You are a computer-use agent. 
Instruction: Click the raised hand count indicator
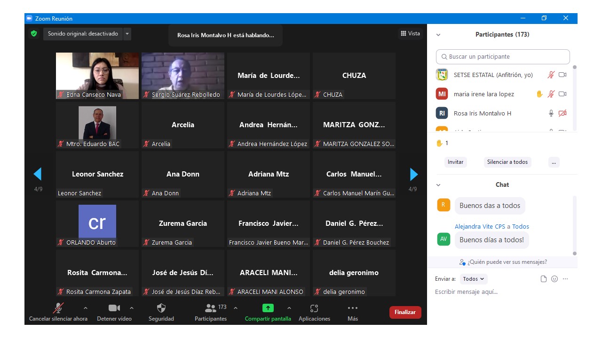[x=442, y=143]
